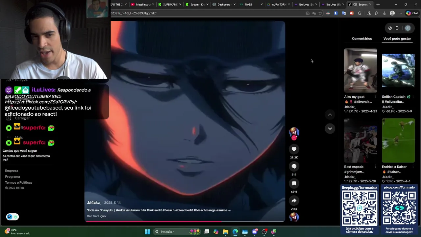The image size is (421, 237).
Task: Follow creator via the red plus avatar
Action: [294, 138]
